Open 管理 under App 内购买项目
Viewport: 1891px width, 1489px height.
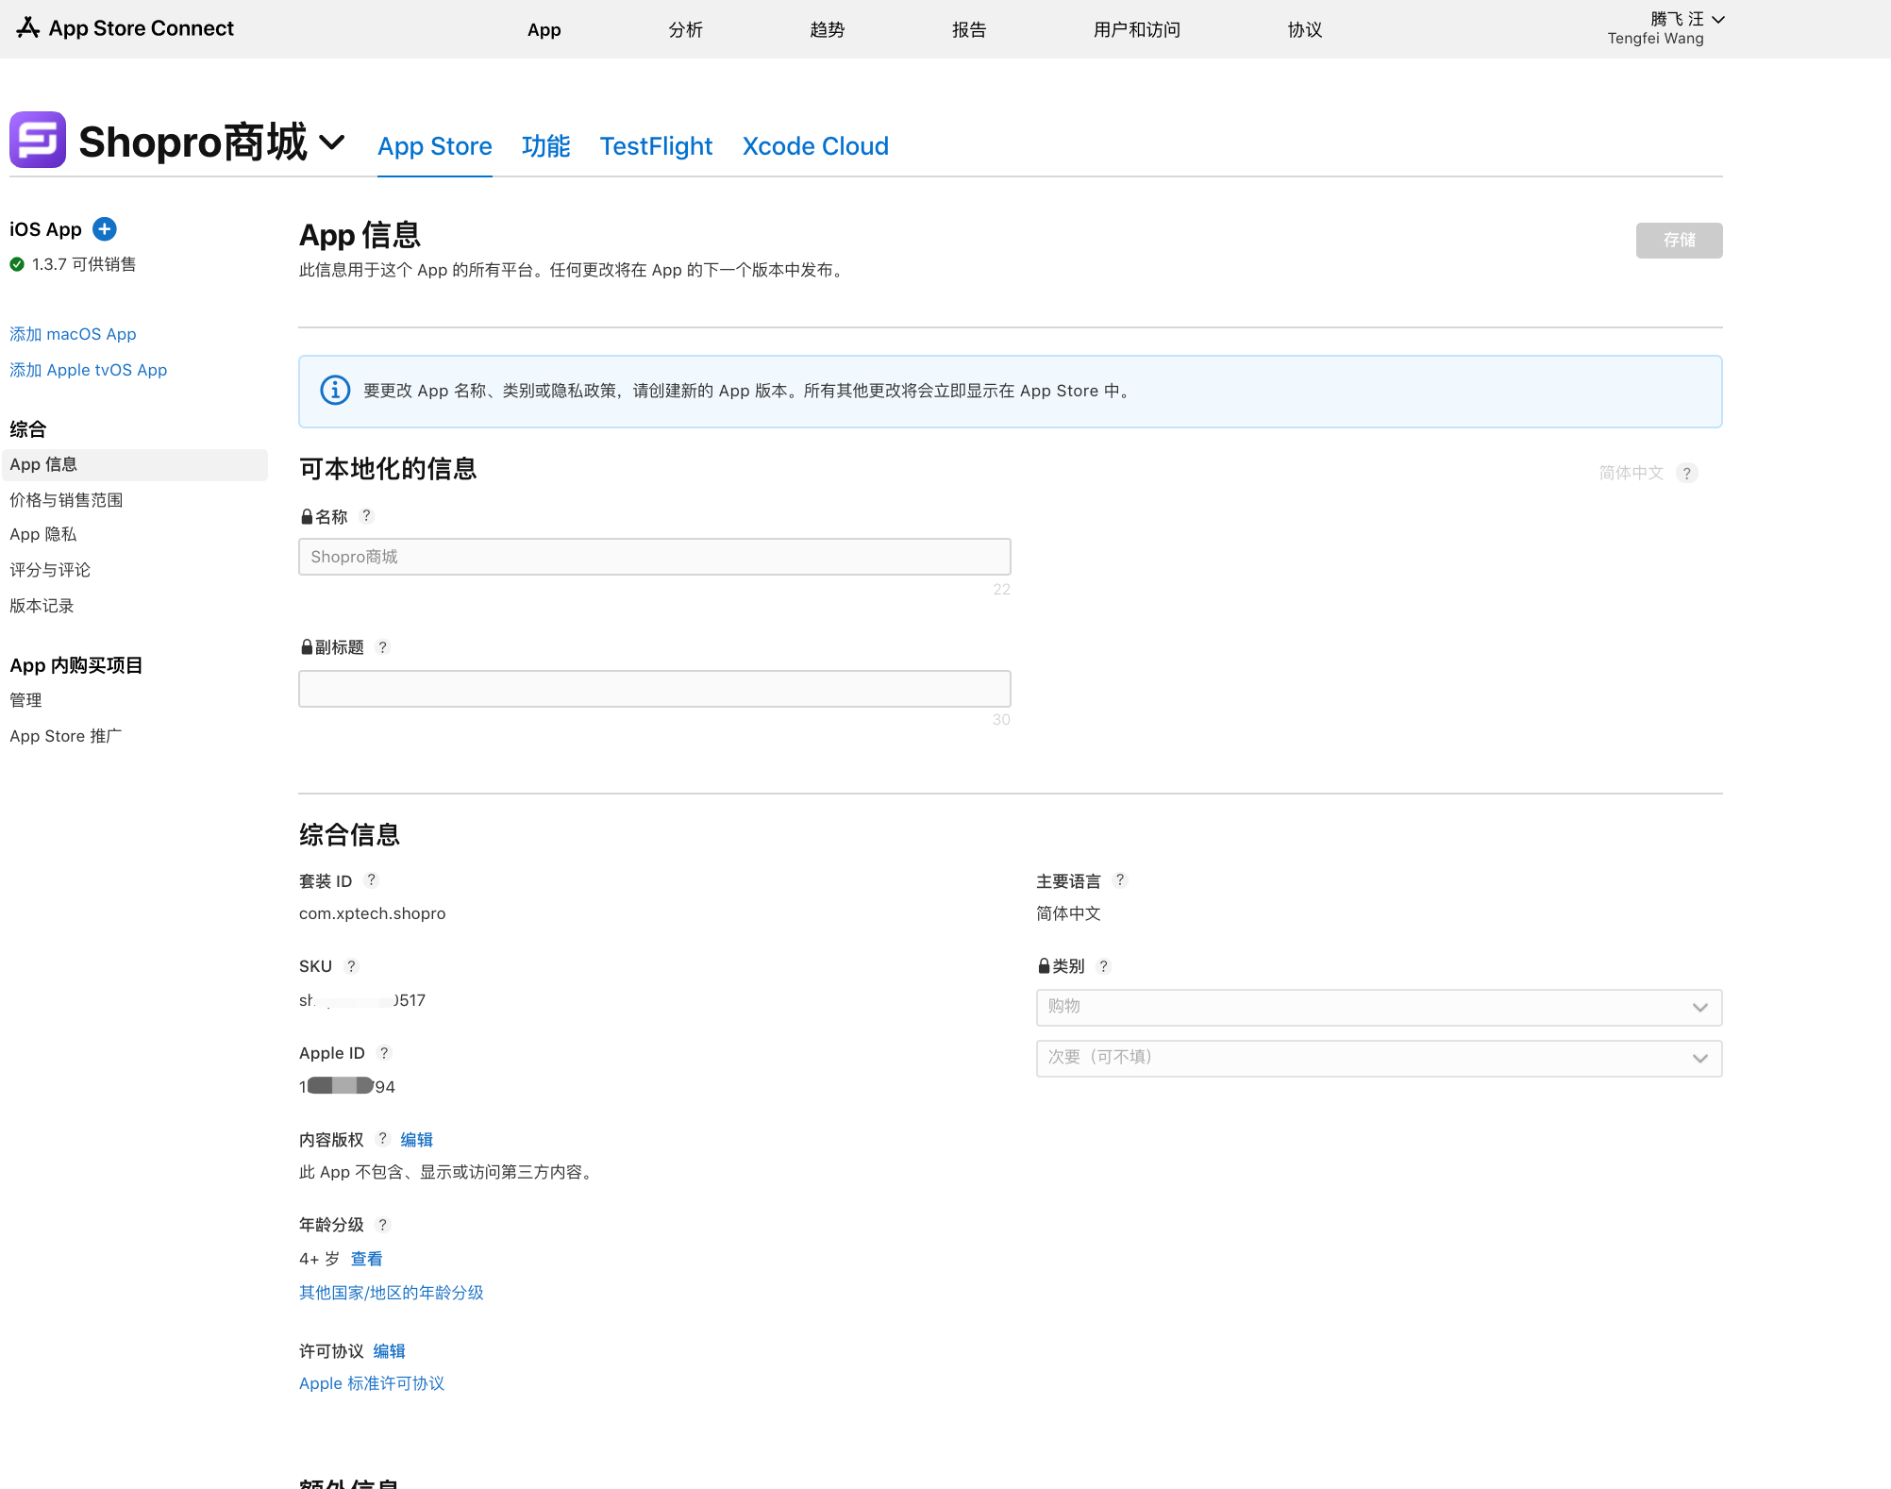(25, 700)
